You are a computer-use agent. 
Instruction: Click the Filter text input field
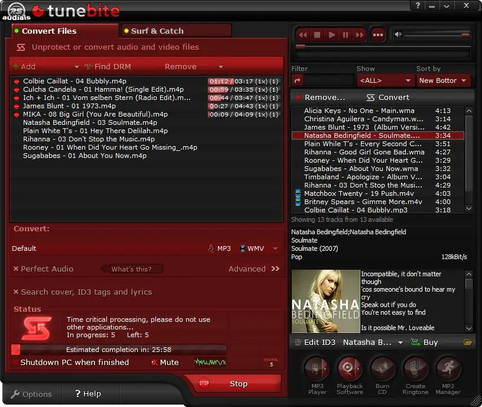pyautogui.click(x=328, y=80)
